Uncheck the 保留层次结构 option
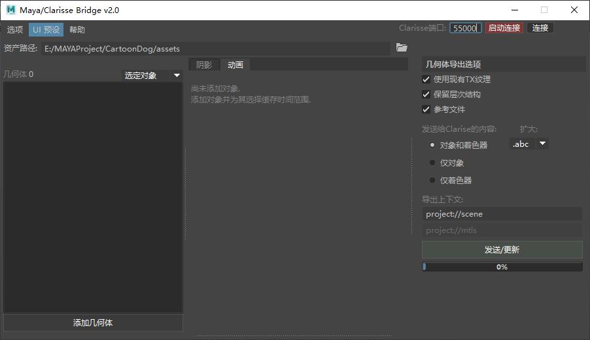The height and width of the screenshot is (340, 590). tap(426, 94)
